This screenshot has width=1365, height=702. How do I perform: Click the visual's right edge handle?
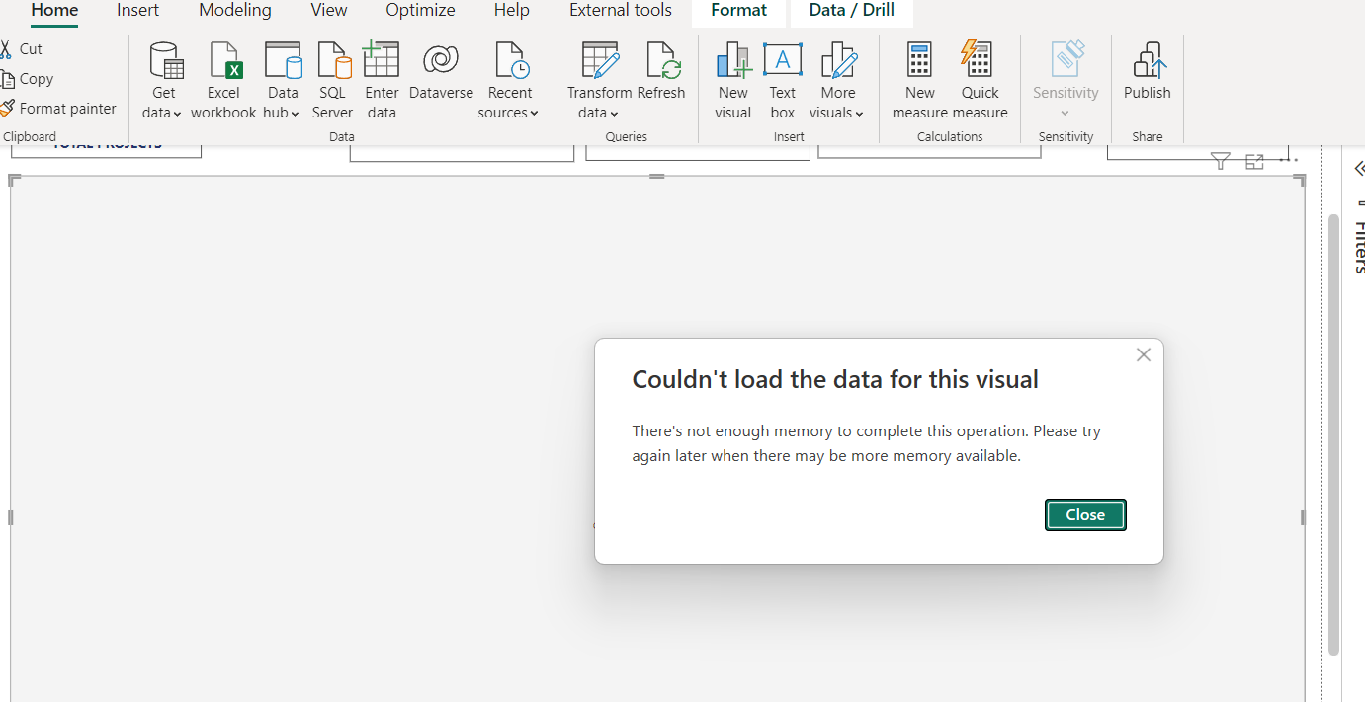(x=1303, y=517)
